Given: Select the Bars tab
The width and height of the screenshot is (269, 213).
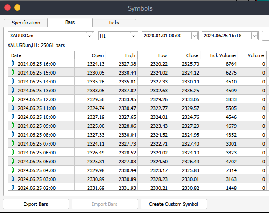Looking at the screenshot, I should [70, 23].
